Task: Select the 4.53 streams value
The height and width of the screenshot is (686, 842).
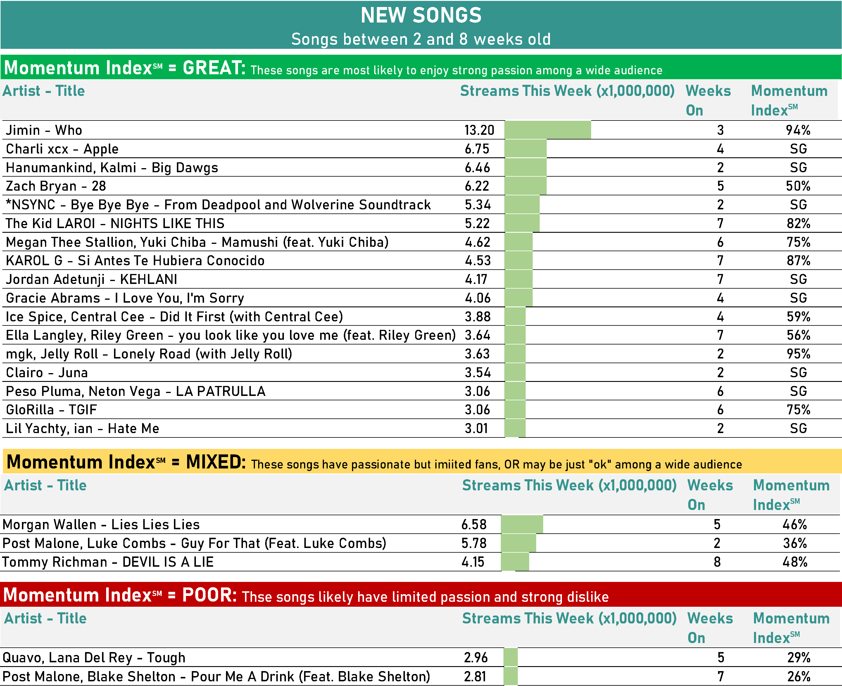Action: [477, 261]
